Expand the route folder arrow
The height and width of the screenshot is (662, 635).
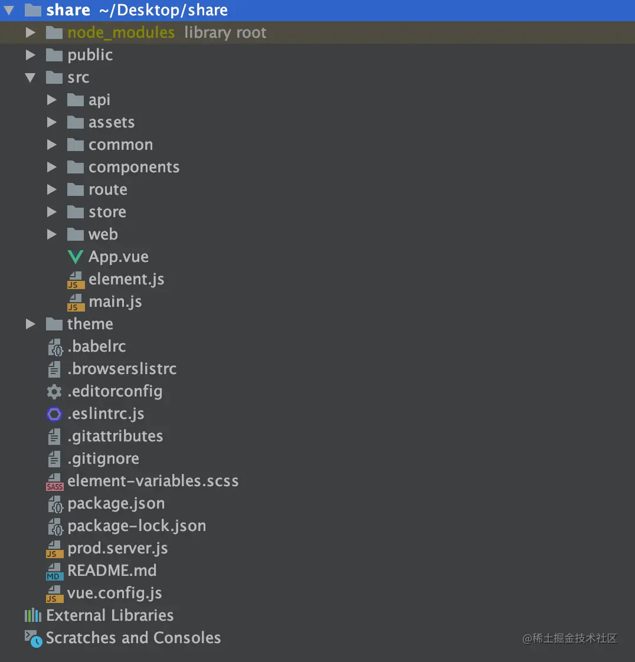pyautogui.click(x=51, y=189)
